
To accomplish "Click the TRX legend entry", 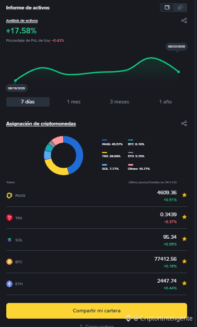I will (111, 155).
